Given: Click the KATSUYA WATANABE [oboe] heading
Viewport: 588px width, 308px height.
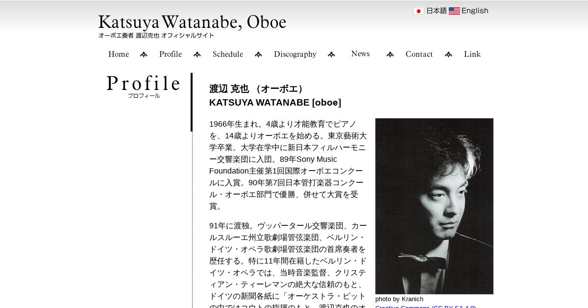Looking at the screenshot, I should point(275,103).
